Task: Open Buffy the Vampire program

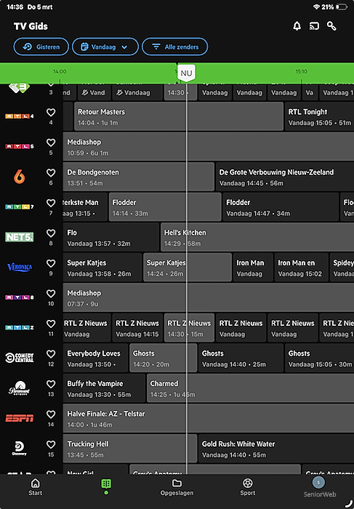Action: pyautogui.click(x=104, y=388)
